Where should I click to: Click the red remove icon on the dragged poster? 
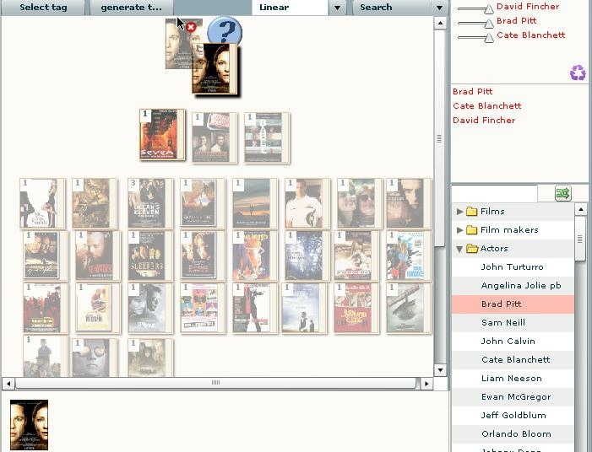(191, 27)
